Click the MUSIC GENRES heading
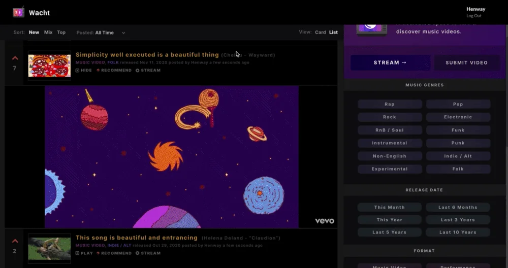 coord(424,85)
